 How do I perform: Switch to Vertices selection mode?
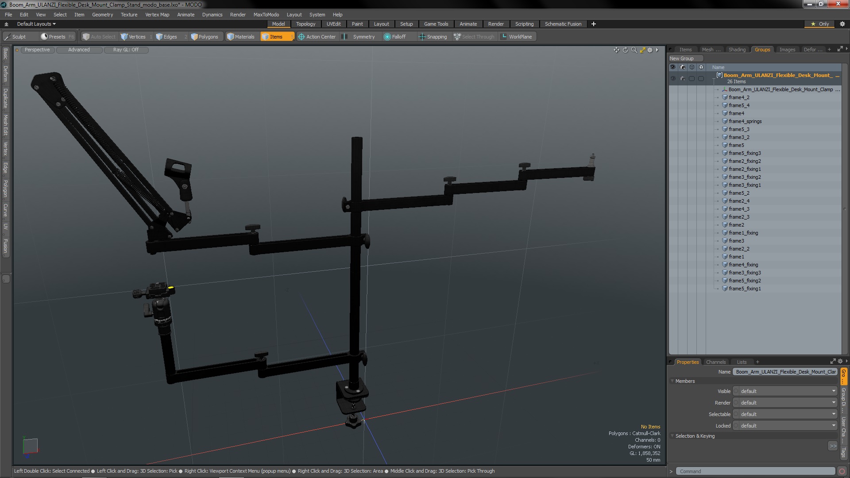(137, 37)
